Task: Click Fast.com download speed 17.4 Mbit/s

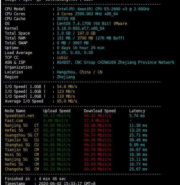Action: tap(96, 121)
